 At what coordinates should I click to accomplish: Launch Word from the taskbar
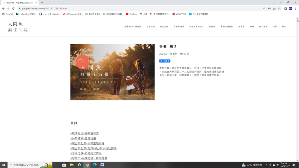tap(102, 165)
